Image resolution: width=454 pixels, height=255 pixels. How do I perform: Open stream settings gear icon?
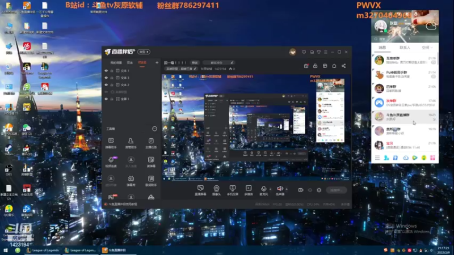tap(319, 190)
